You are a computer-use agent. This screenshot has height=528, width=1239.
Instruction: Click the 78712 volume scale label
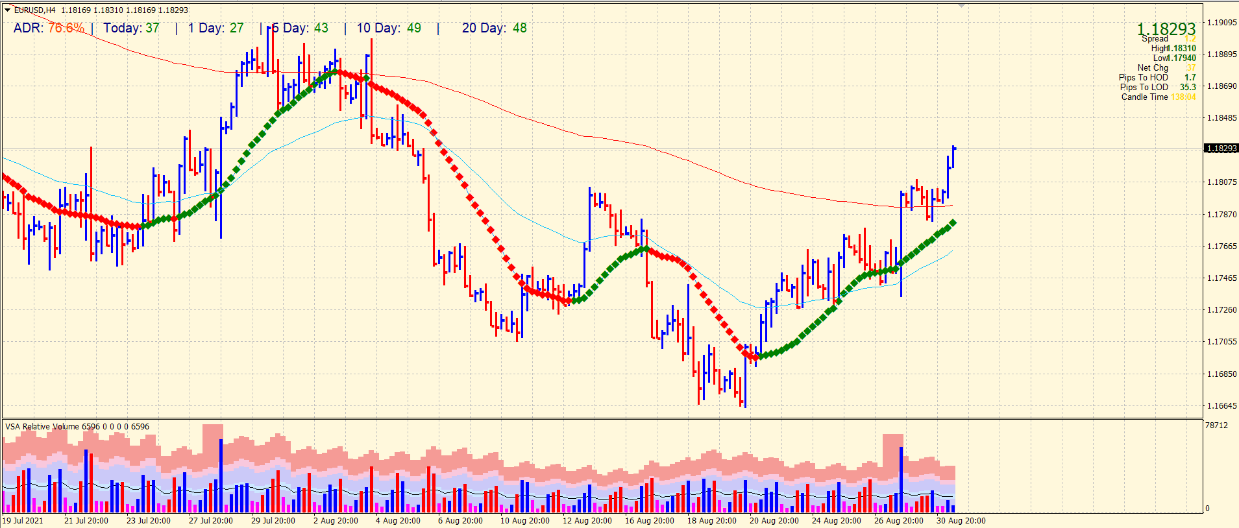click(1216, 426)
